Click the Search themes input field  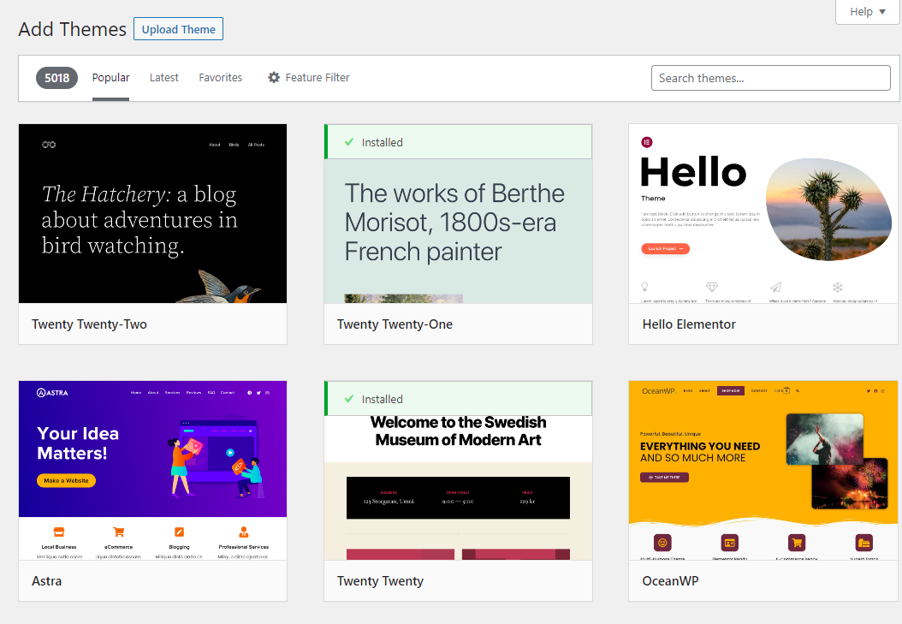coord(771,78)
